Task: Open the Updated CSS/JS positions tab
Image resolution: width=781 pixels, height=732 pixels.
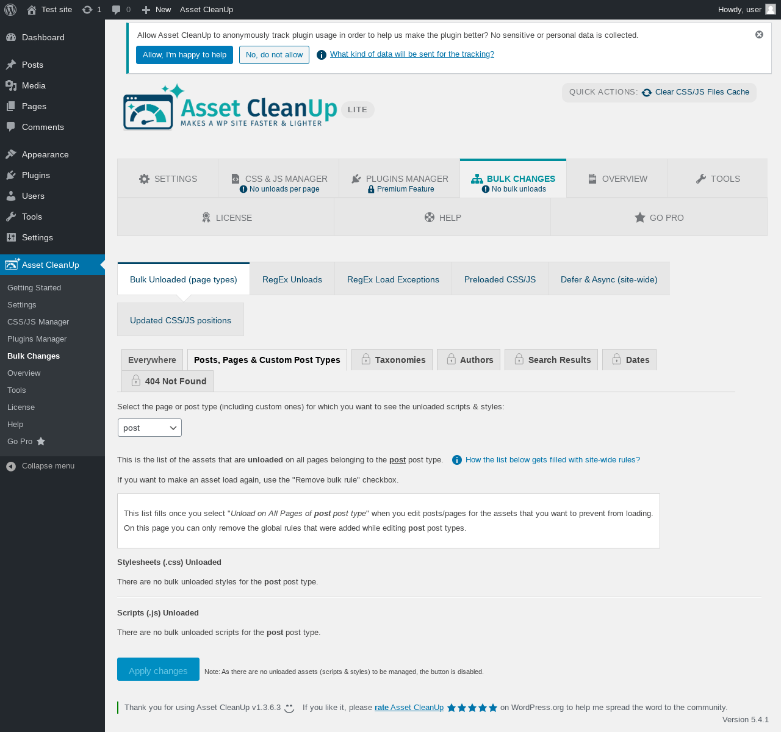Action: [x=181, y=320]
